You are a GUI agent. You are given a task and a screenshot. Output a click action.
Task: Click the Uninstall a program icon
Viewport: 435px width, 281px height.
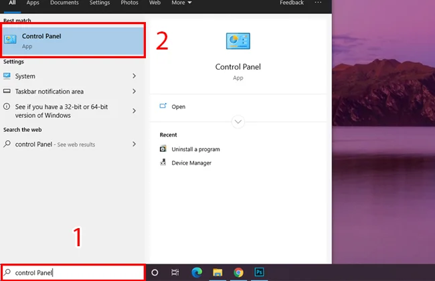pyautogui.click(x=163, y=149)
